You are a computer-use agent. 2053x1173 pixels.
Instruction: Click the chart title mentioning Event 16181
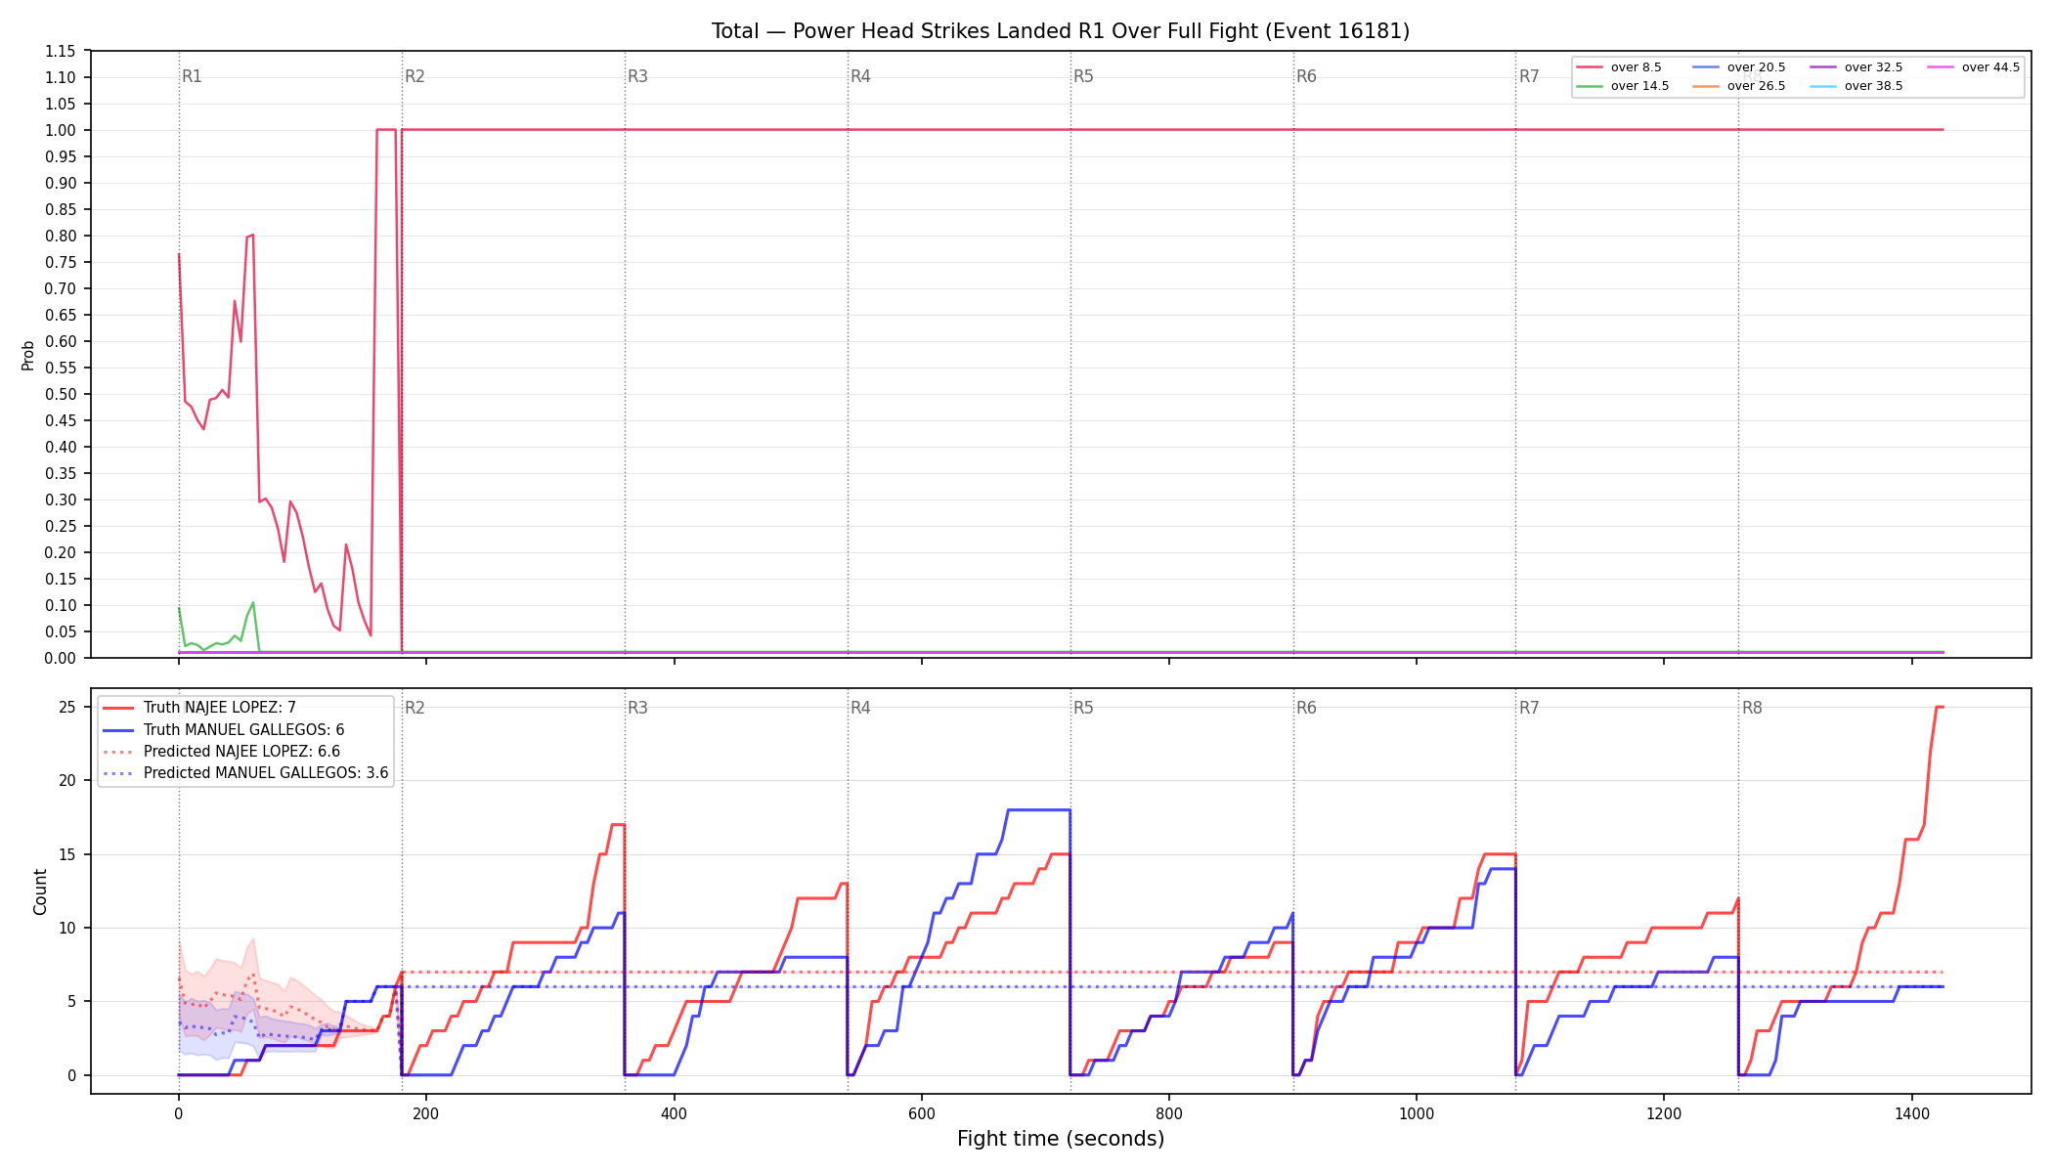point(1061,31)
